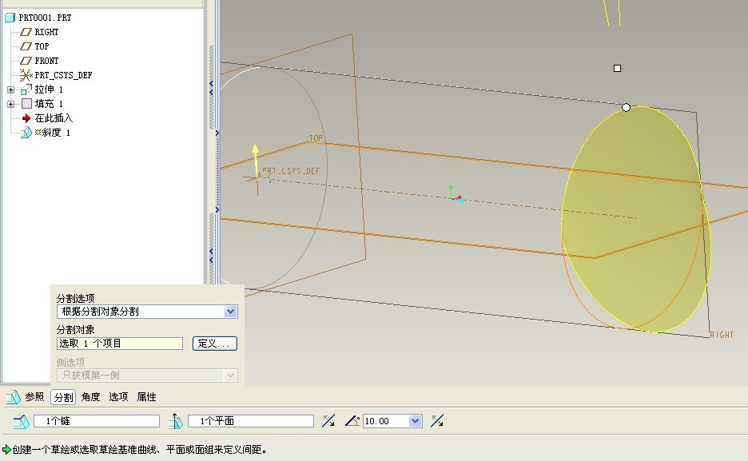Click the 分割对象 collector showing 选取 1 个项目
748x461 pixels.
click(120, 344)
